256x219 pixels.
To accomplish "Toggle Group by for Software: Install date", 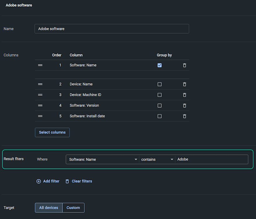I will (x=159, y=116).
